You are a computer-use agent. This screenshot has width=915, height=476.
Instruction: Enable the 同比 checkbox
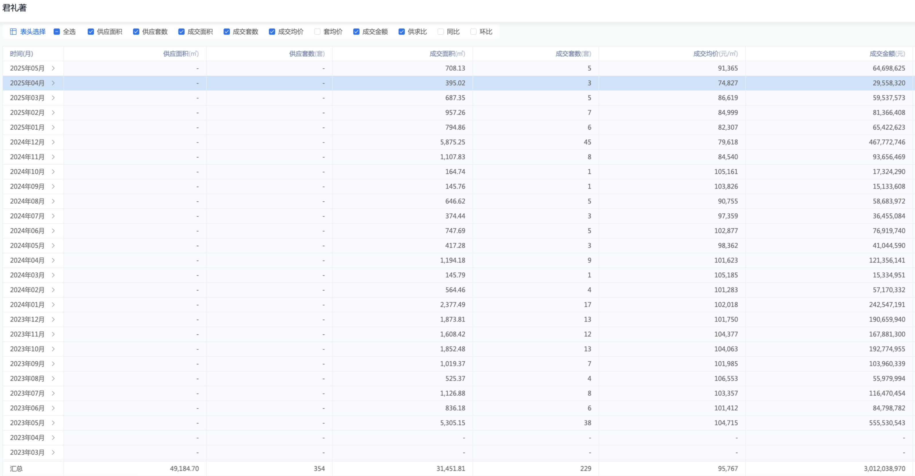(440, 31)
